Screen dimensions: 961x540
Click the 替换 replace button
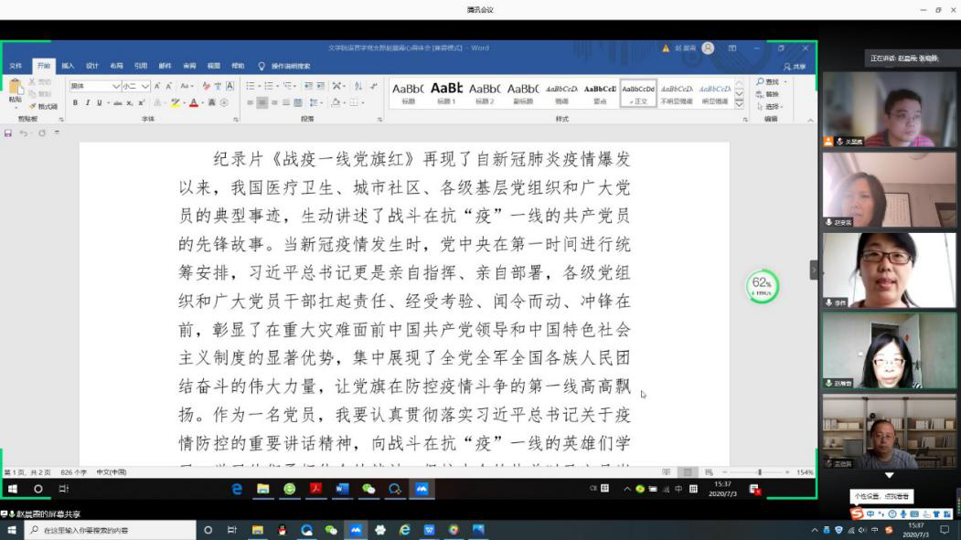point(768,94)
